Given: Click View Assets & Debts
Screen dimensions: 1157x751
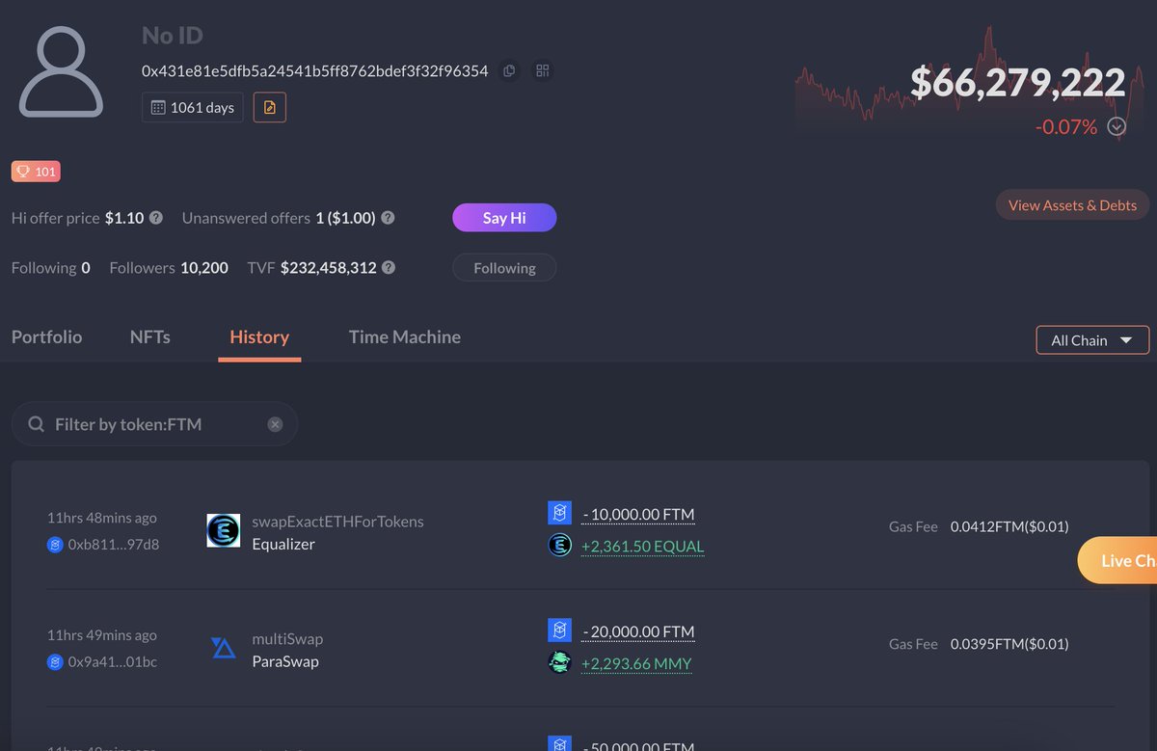Looking at the screenshot, I should pos(1072,204).
